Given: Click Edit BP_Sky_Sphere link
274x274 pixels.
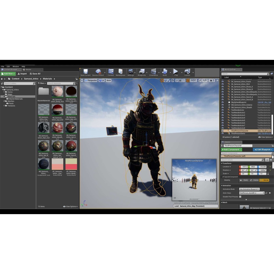Looking at the screenshot, I should coord(264,102).
